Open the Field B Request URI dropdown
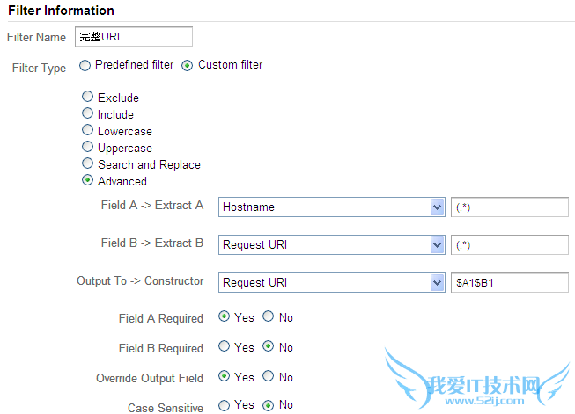Screen dimensions: 575x414 coord(331,245)
